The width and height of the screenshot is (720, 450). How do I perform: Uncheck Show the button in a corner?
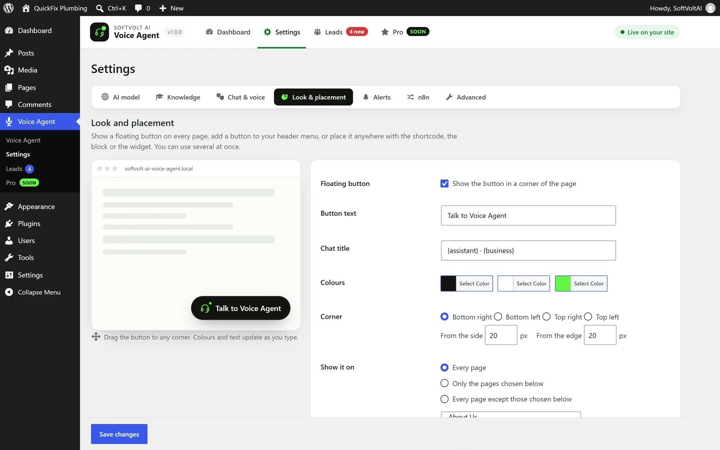444,183
